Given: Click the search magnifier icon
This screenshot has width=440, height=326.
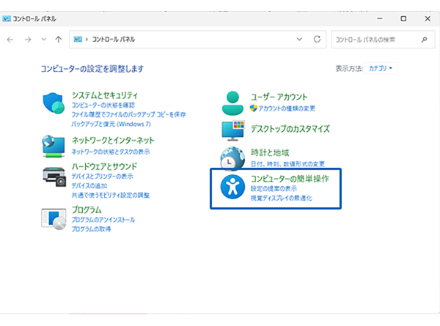Looking at the screenshot, I should [x=424, y=40].
